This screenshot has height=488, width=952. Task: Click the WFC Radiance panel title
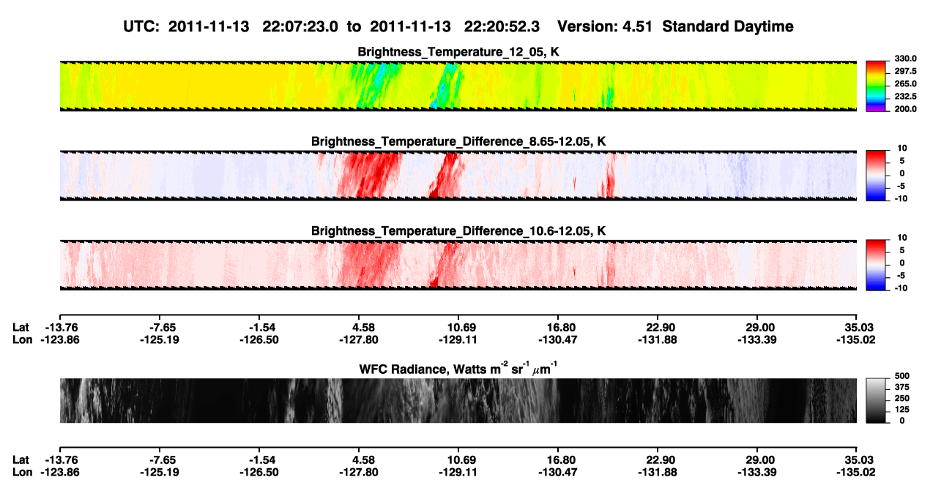tap(458, 368)
